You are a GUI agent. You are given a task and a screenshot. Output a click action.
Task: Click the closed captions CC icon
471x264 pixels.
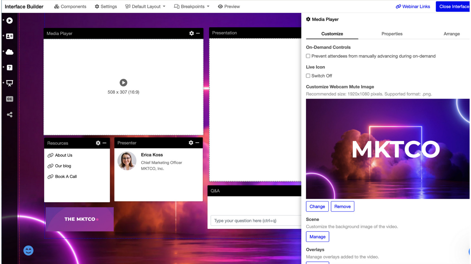point(9,99)
